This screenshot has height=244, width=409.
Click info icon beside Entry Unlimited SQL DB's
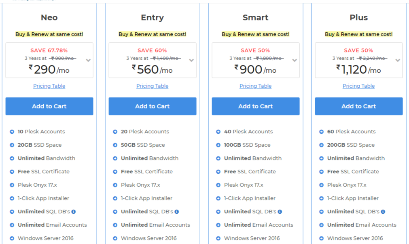[x=177, y=212]
